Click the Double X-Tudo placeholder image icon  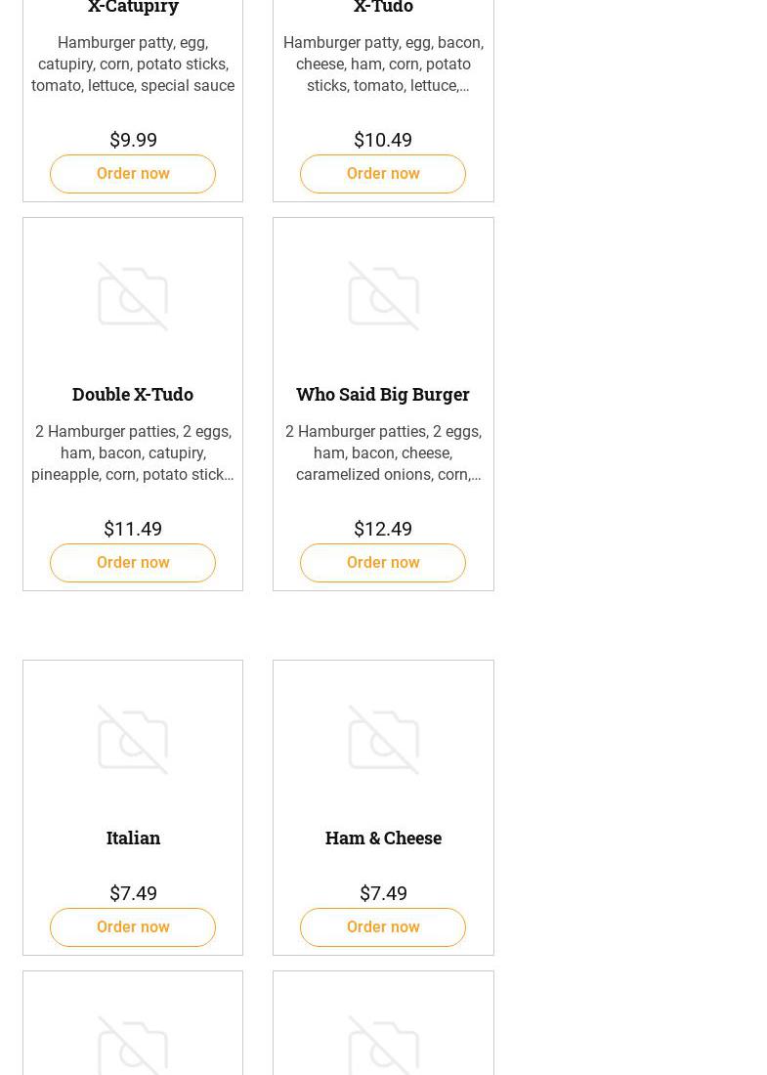pos(133,296)
